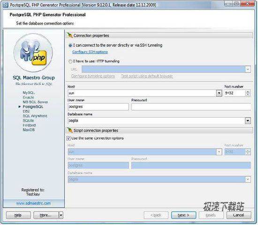Click the Host input field

[142, 93]
